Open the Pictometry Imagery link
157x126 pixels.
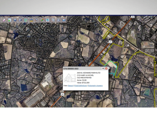click(95, 86)
